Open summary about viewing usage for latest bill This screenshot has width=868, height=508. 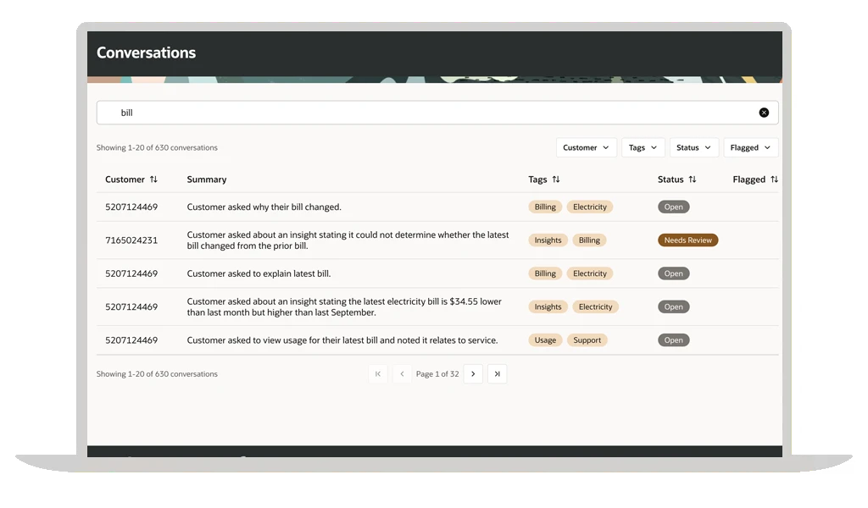point(342,340)
